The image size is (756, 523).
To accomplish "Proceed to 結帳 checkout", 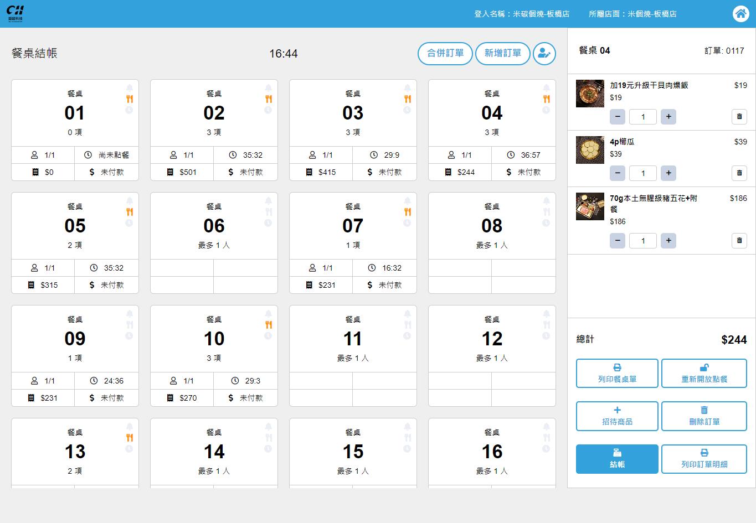I will coord(617,459).
